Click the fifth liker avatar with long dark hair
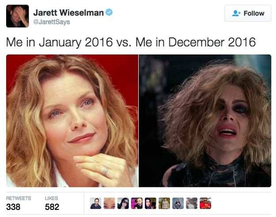Screen dimensions: 276x217 coord(151,203)
